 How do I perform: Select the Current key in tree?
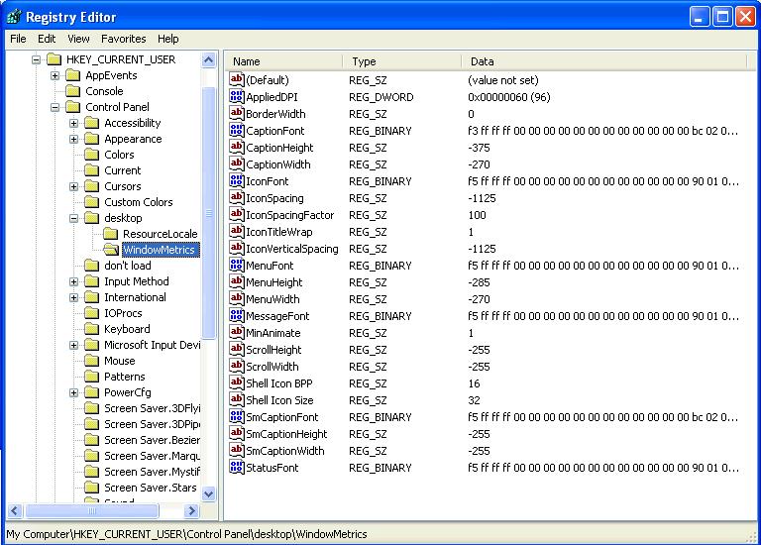(122, 170)
